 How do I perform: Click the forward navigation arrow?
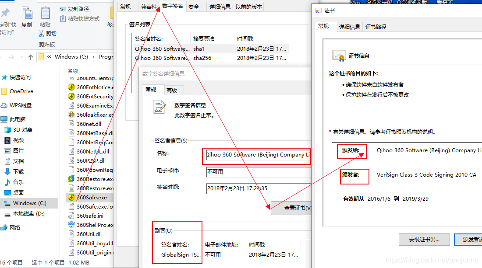click(11, 57)
